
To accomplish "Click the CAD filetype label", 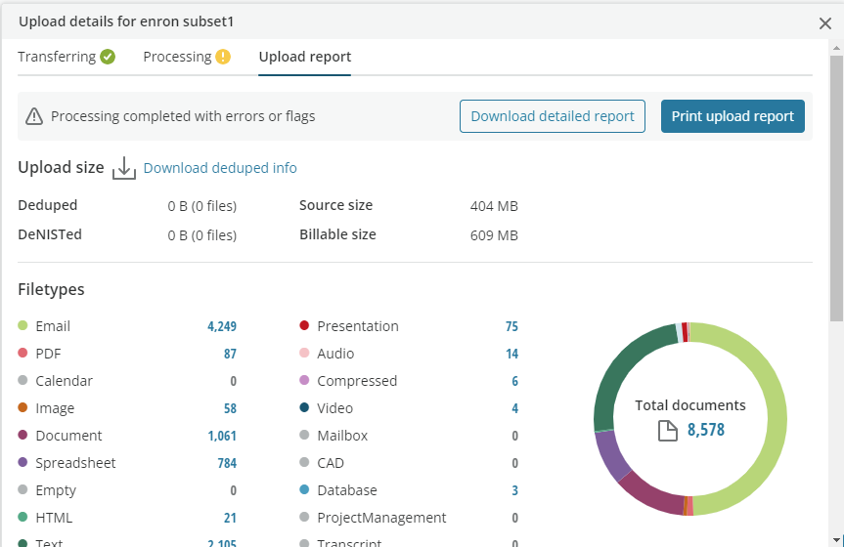I will coord(331,463).
